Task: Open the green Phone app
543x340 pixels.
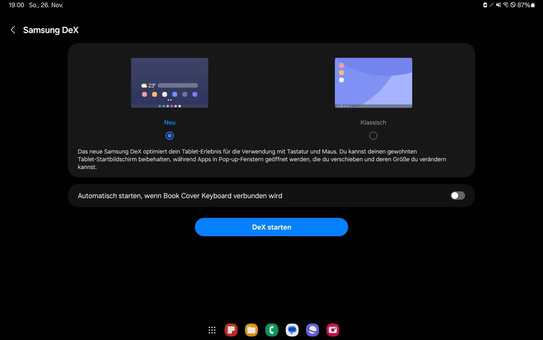Action: pyautogui.click(x=272, y=330)
